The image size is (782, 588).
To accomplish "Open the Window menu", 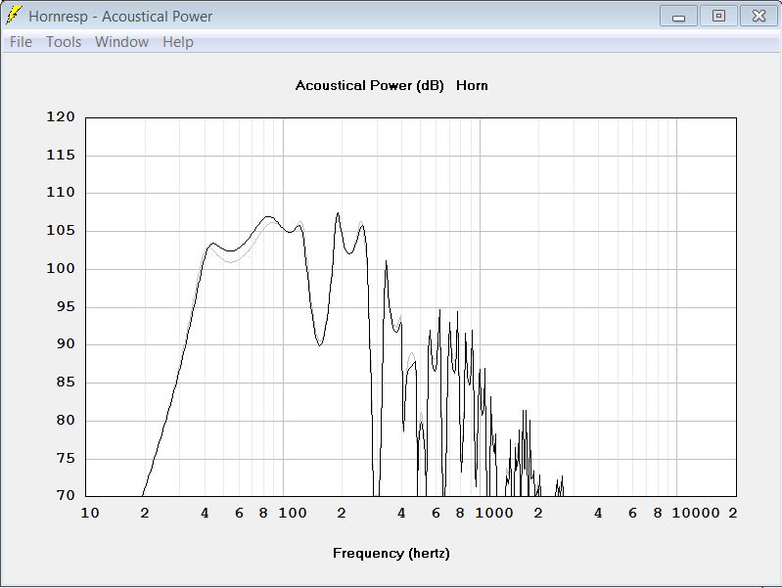I will pyautogui.click(x=121, y=42).
